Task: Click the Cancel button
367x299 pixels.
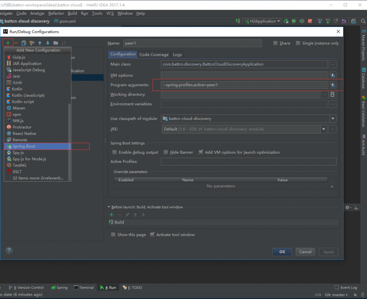Action: [305, 252]
